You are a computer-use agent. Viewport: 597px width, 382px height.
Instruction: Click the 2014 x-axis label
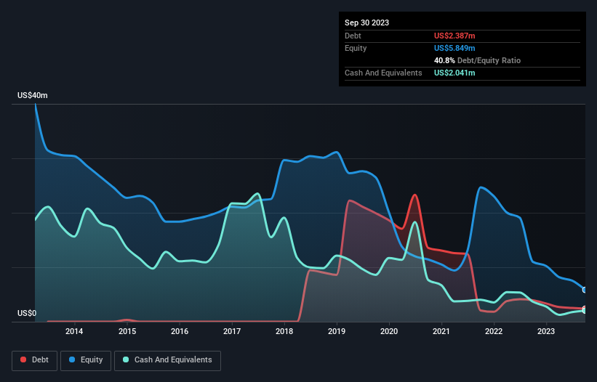click(x=74, y=331)
